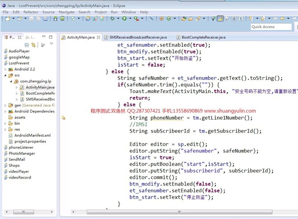This screenshot has height=219, width=298.
Task: Select the PhotoManager project
Action: tap(22, 154)
